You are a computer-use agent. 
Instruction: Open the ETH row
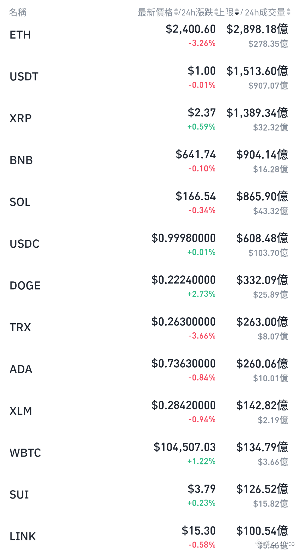(x=148, y=35)
